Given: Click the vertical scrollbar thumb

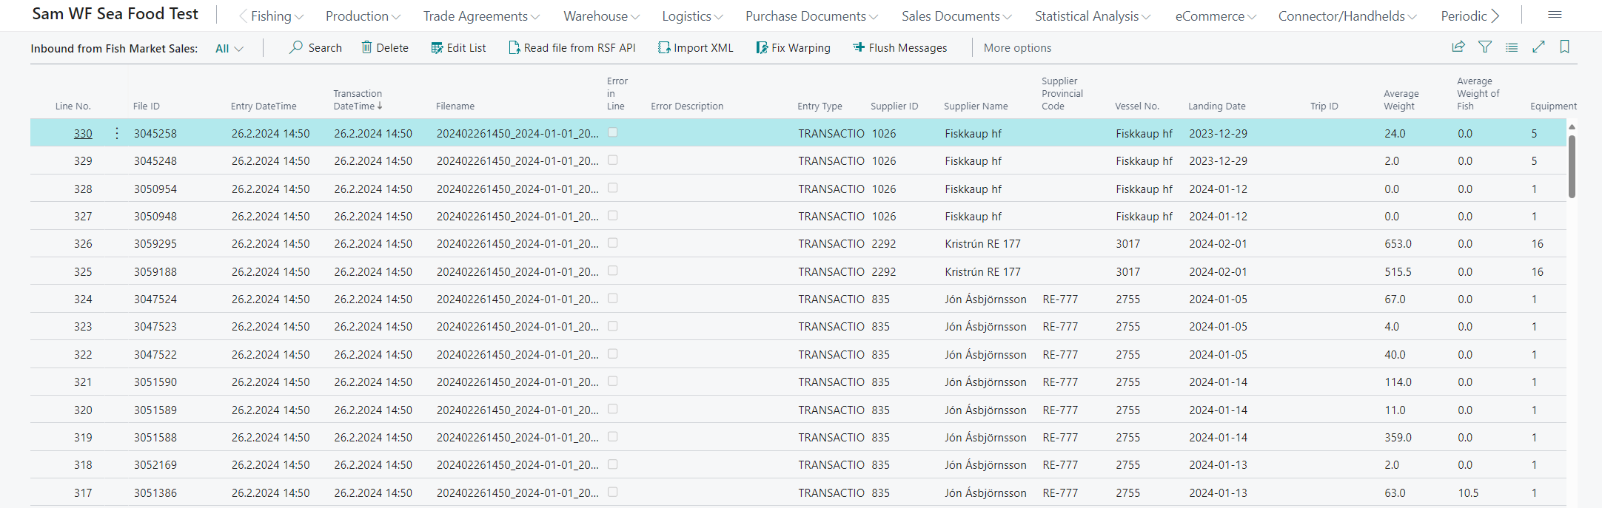Looking at the screenshot, I should pyautogui.click(x=1572, y=166).
